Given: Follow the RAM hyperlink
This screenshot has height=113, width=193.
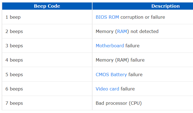Looking at the screenshot, I should coord(122,31).
